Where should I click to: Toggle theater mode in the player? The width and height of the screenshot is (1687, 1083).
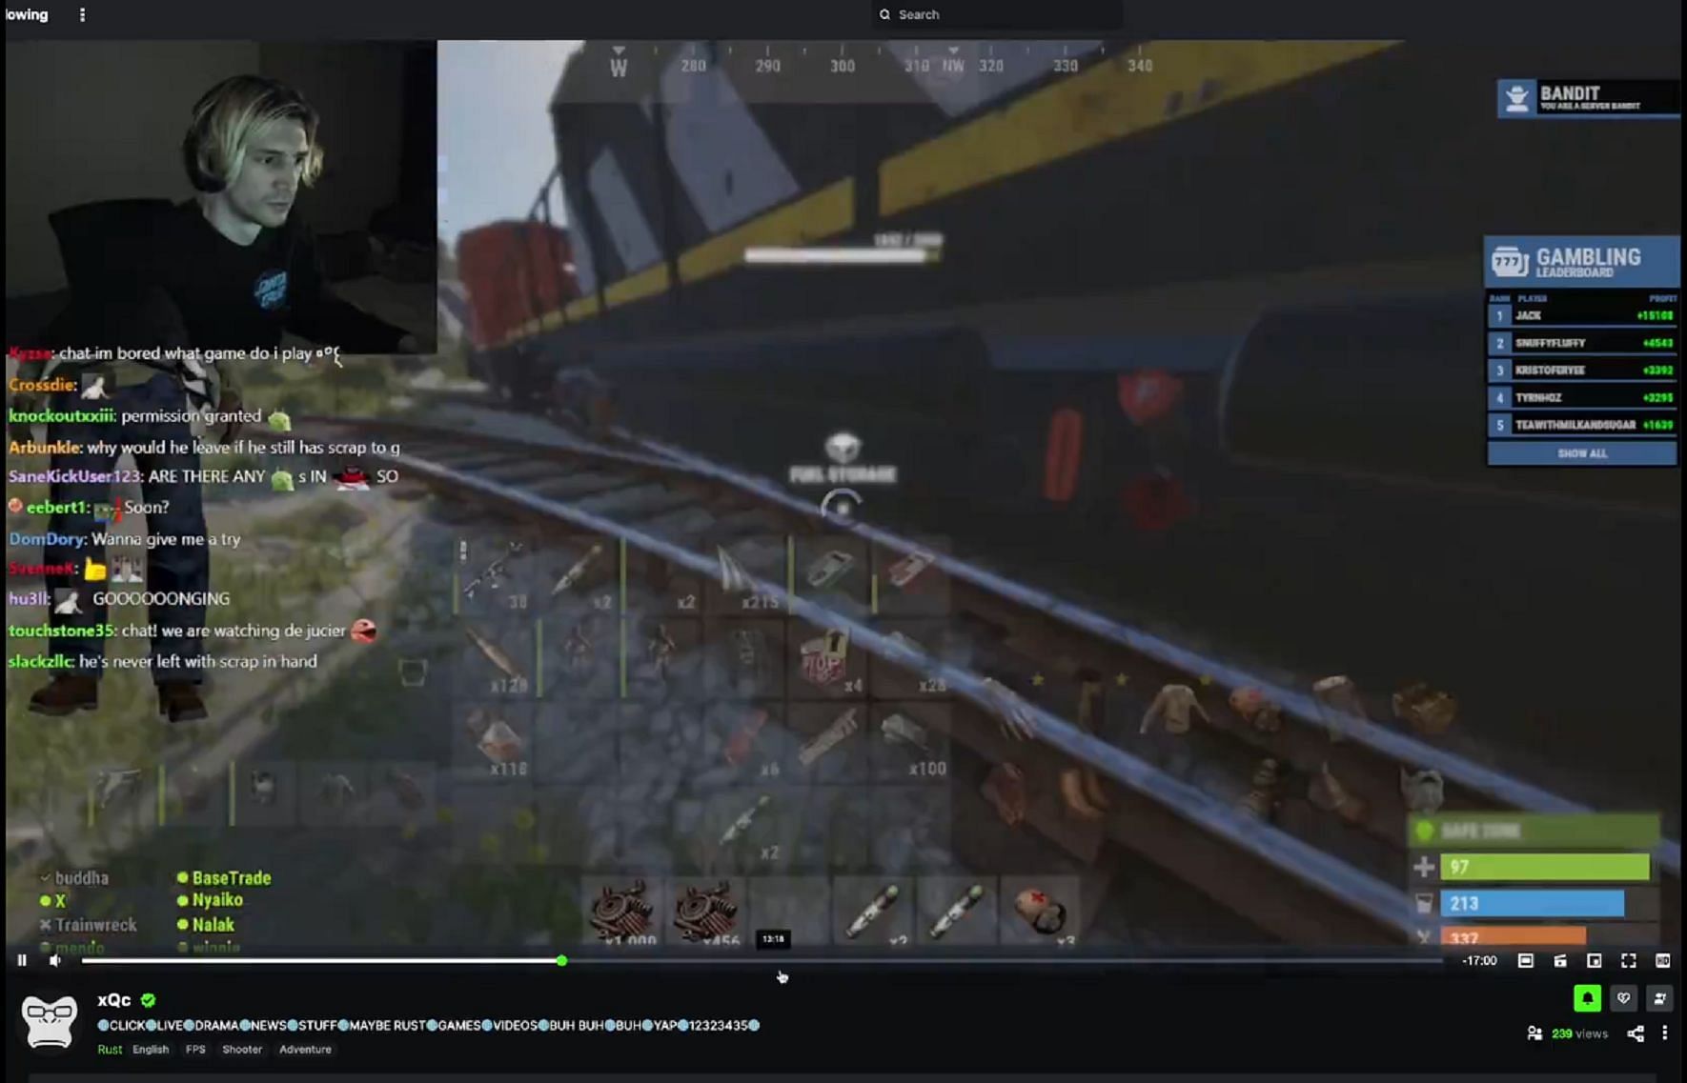1525,961
